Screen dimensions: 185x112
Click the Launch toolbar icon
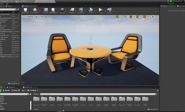coord(109,10)
